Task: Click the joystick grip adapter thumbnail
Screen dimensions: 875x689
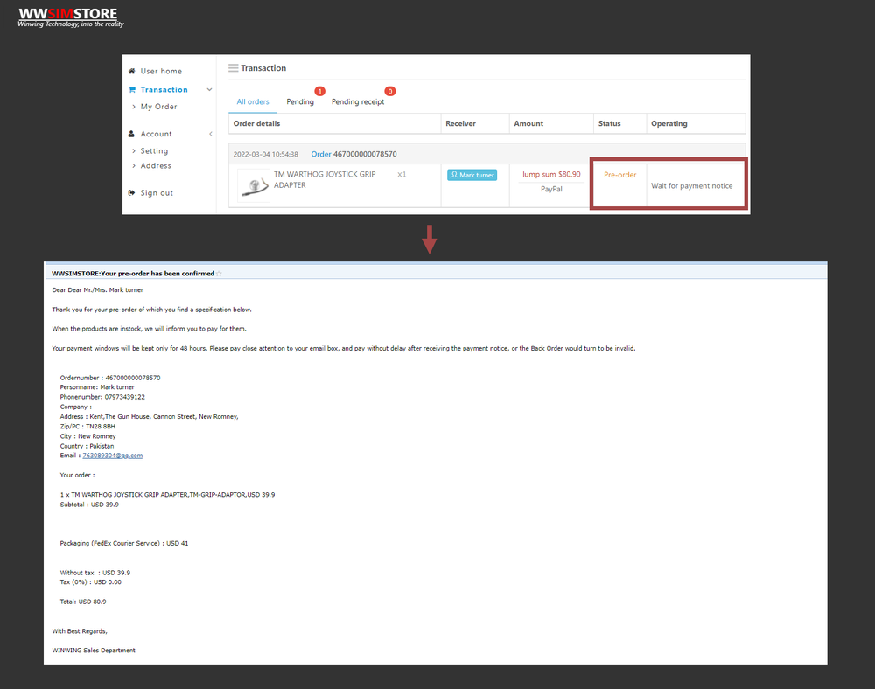Action: coord(255,185)
